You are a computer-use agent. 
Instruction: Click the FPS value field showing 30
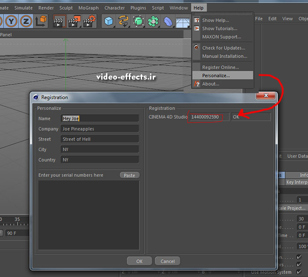pos(302,219)
